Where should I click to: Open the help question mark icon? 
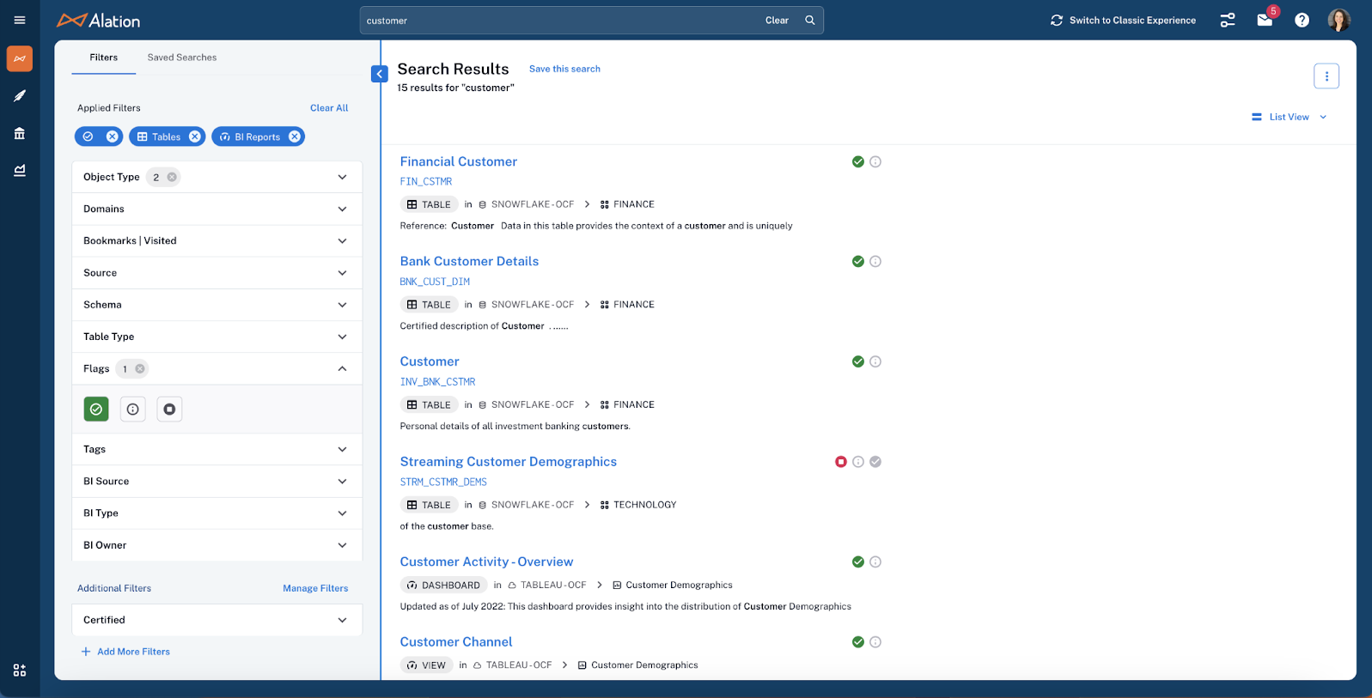1302,20
